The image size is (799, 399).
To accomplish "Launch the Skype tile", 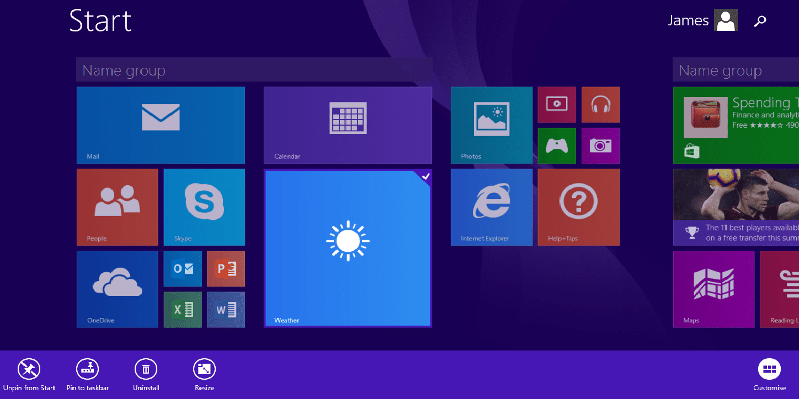I will pyautogui.click(x=204, y=207).
